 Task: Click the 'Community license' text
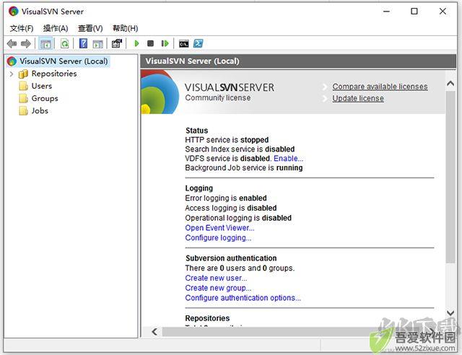[218, 98]
